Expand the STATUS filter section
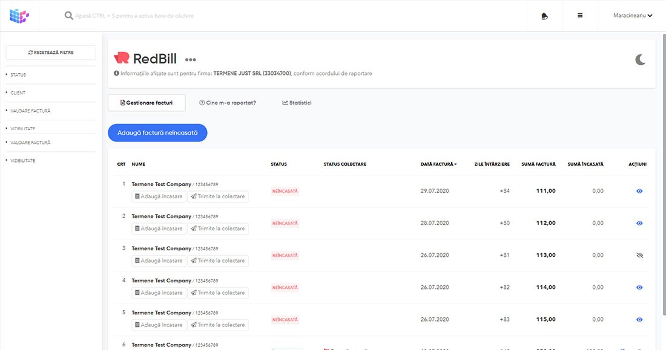666x350 pixels. pyautogui.click(x=18, y=75)
